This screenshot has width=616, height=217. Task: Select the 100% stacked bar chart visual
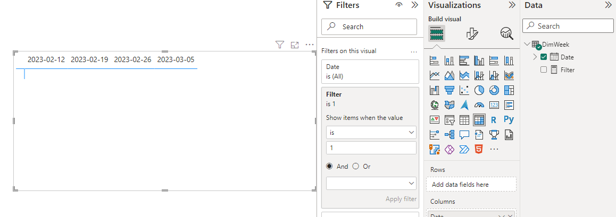pos(494,60)
